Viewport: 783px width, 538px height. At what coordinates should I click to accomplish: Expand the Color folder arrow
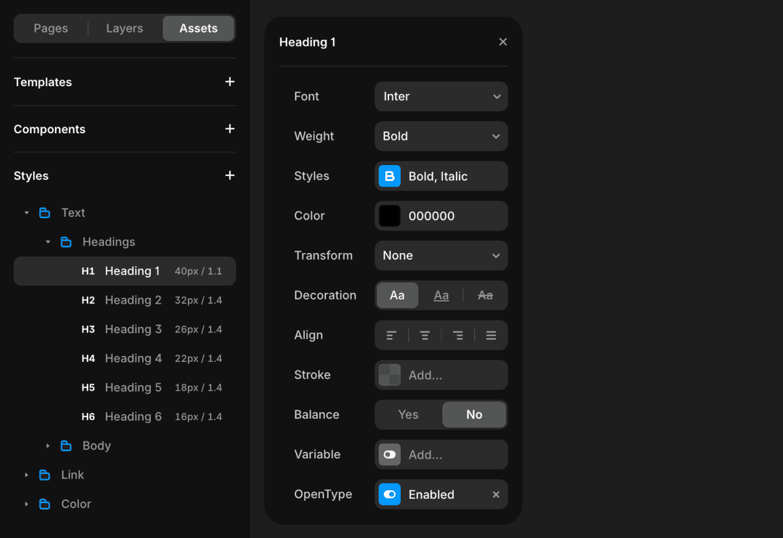coord(26,504)
